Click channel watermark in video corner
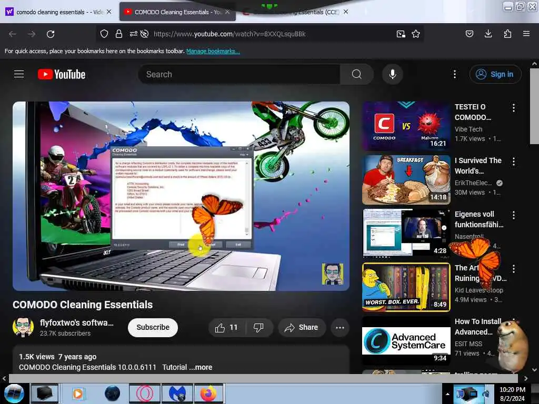Viewport: 539px width, 404px height. [333, 274]
